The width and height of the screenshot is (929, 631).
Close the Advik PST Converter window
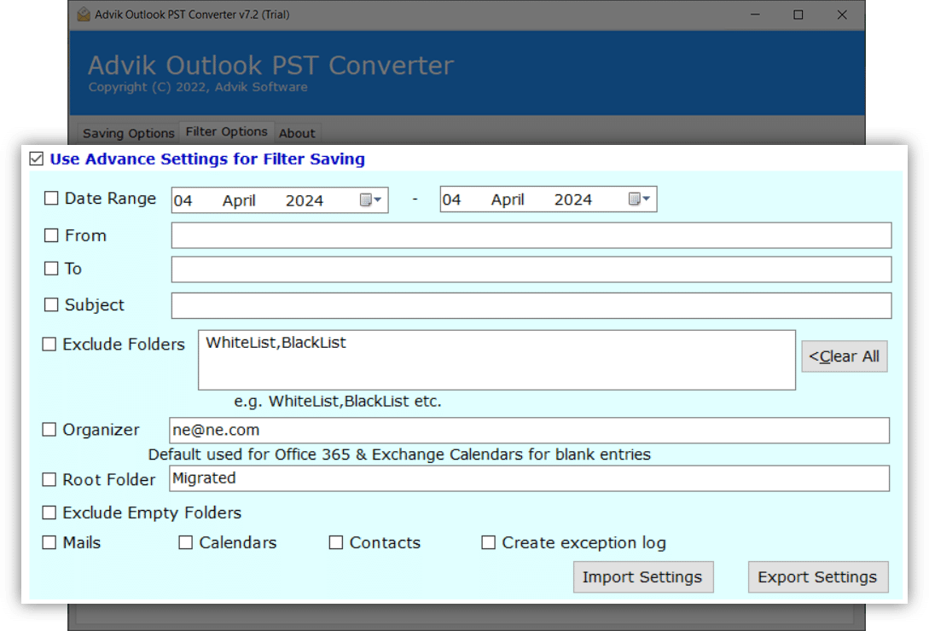(842, 14)
